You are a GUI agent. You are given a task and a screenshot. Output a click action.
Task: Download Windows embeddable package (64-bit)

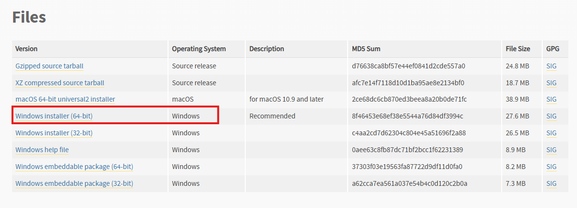pos(74,167)
